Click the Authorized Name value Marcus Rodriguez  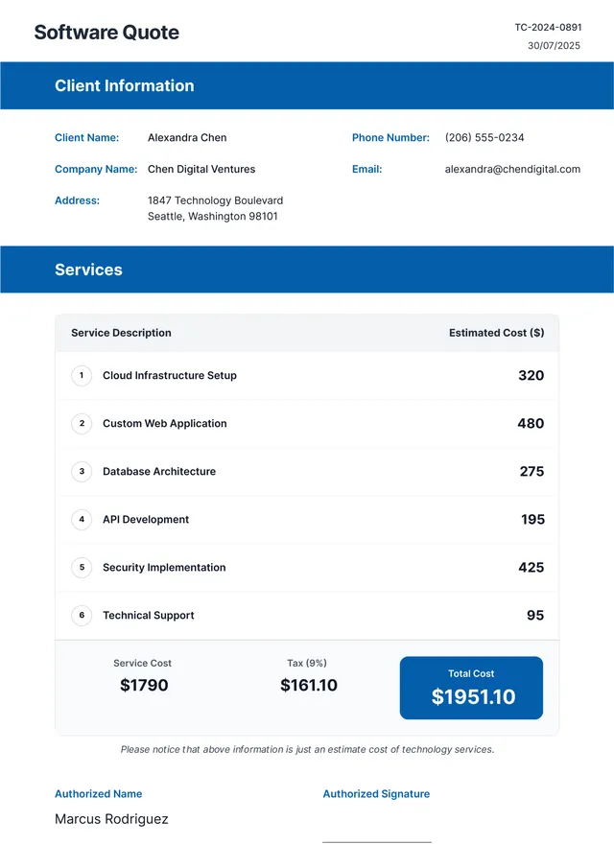point(111,819)
